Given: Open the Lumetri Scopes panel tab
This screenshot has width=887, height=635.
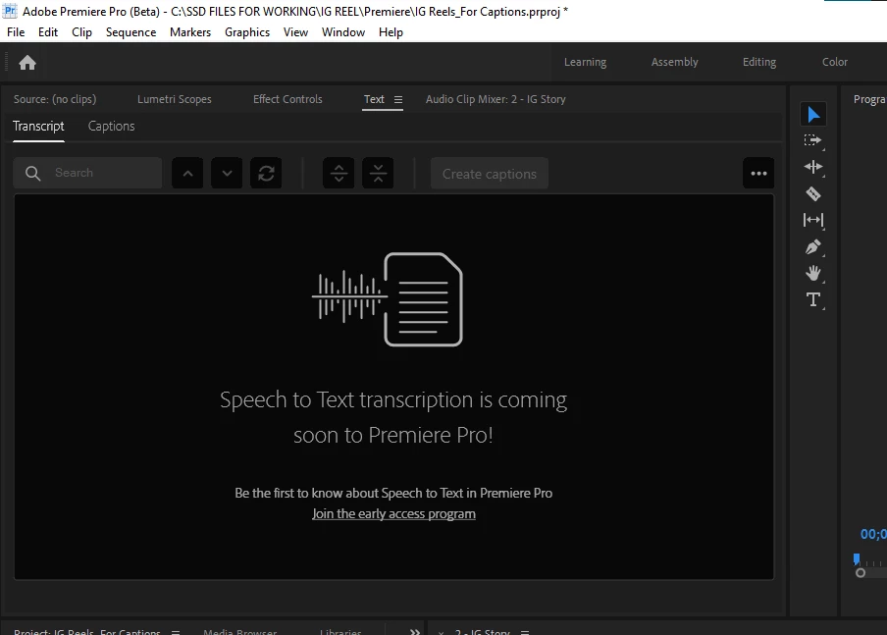Looking at the screenshot, I should [175, 99].
